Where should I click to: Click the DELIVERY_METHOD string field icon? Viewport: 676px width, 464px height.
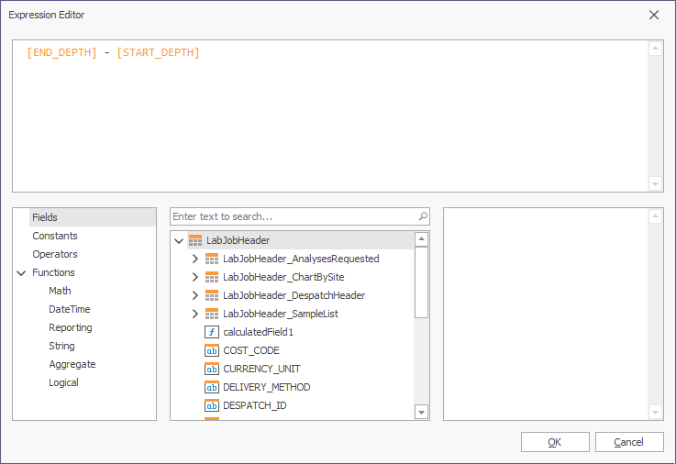click(x=212, y=387)
